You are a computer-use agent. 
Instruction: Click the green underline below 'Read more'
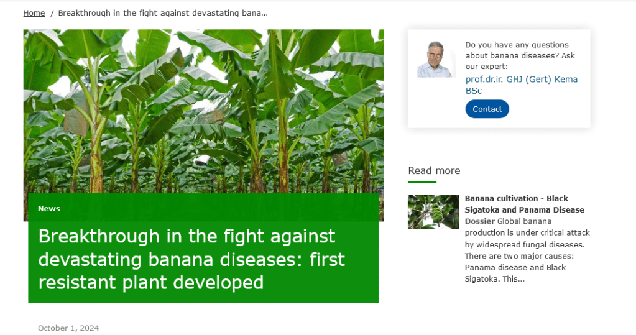pos(422,182)
